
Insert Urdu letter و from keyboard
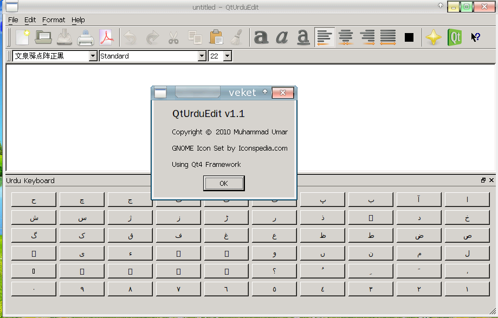point(274,253)
